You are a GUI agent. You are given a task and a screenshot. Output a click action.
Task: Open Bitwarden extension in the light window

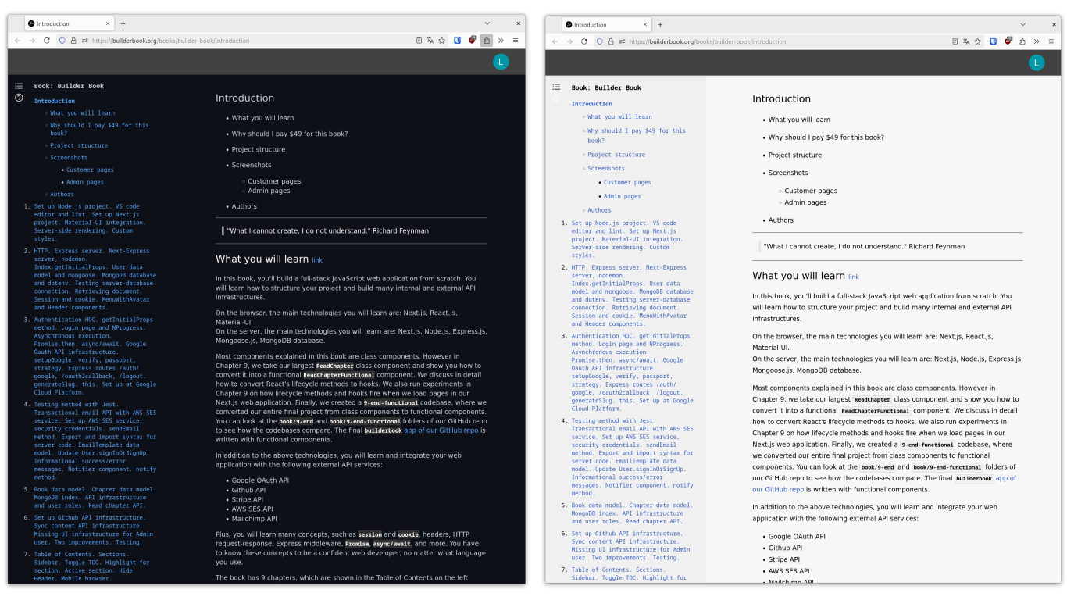(x=994, y=41)
